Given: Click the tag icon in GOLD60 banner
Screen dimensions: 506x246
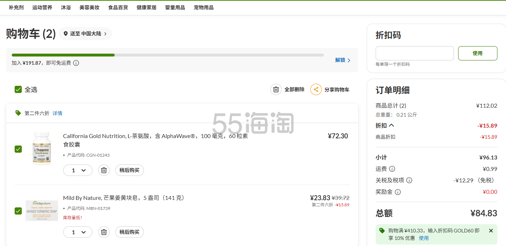Looking at the screenshot, I should (382, 231).
